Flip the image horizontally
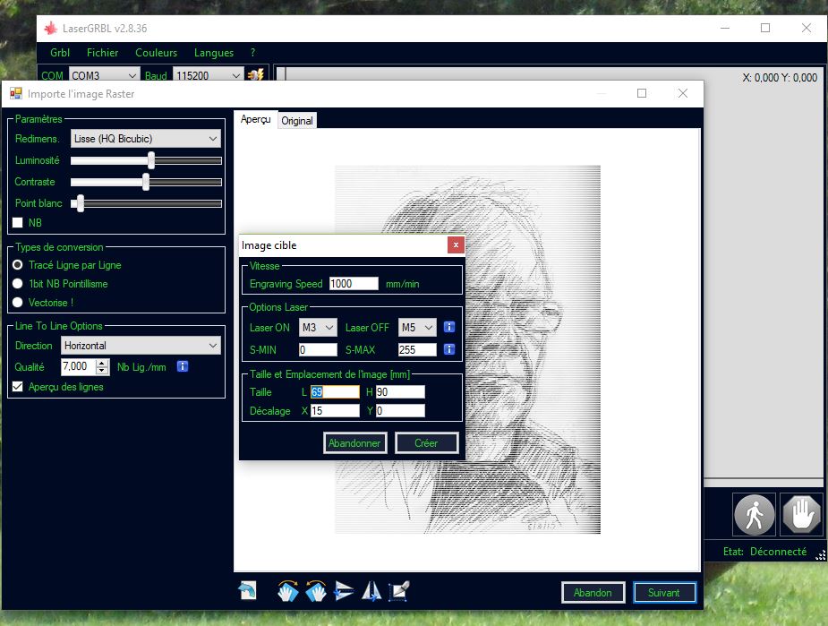 pyautogui.click(x=371, y=590)
